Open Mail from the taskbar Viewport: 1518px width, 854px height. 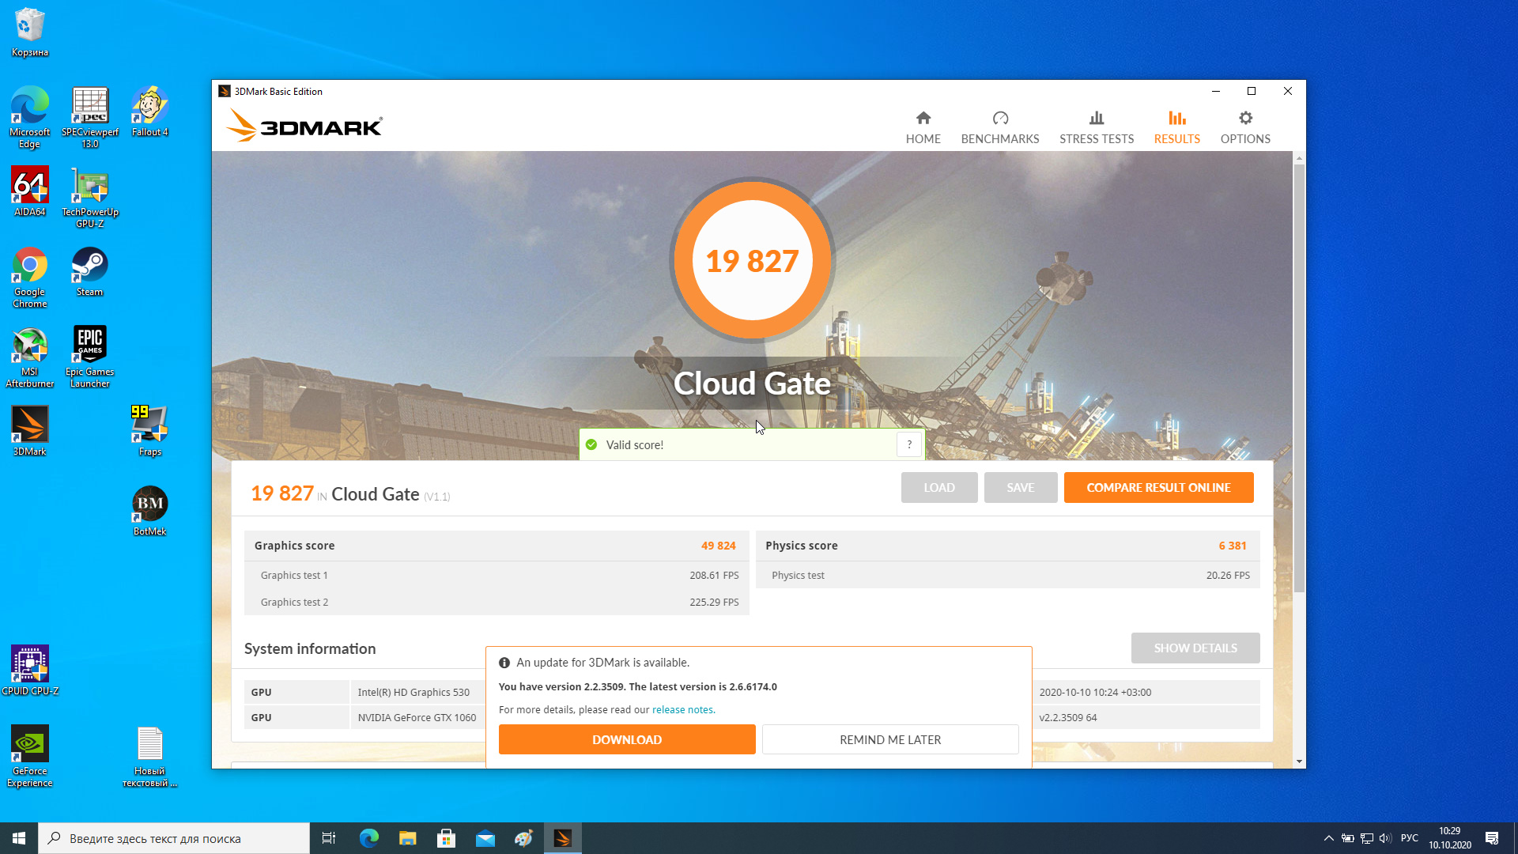click(x=485, y=838)
